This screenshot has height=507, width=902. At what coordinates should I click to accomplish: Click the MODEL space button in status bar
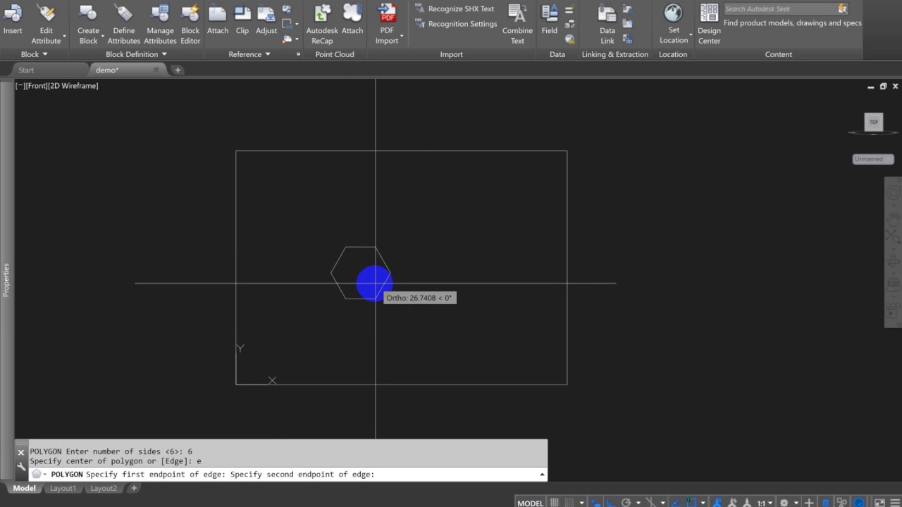click(x=531, y=503)
